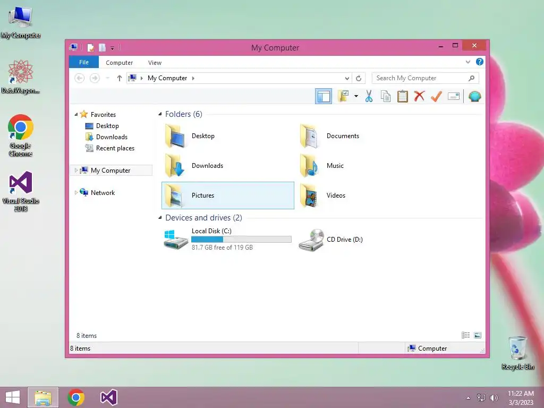Click the Copy pages icon
Viewport: 544px width, 408px height.
tap(386, 96)
